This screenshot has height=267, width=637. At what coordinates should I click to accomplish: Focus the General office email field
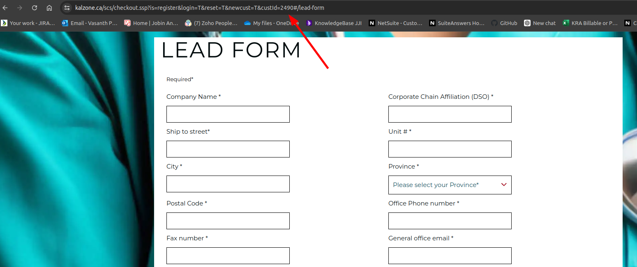tap(450, 256)
